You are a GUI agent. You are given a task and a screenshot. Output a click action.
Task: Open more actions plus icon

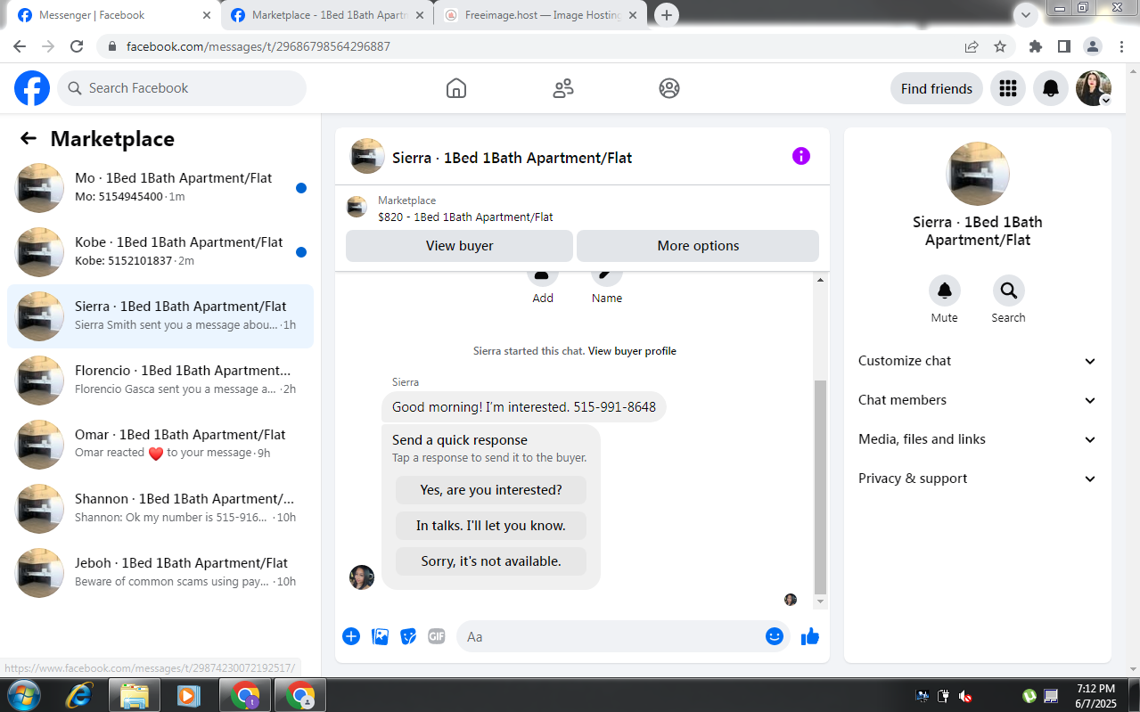click(351, 636)
